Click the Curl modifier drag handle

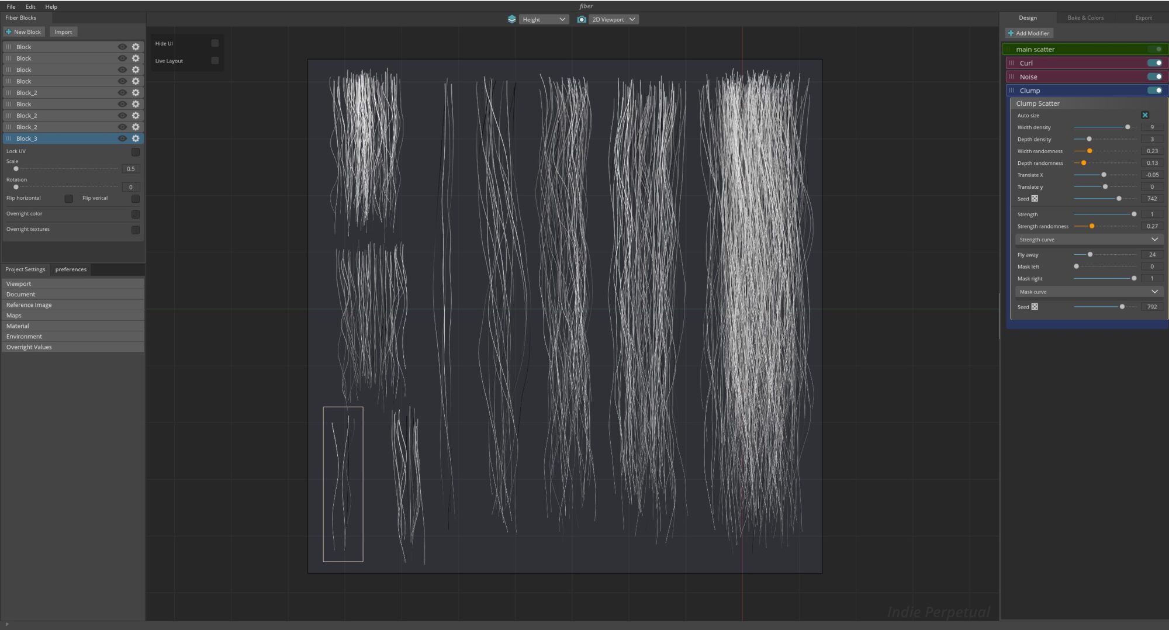[x=1012, y=63]
